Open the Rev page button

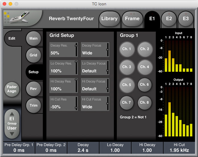(x=34, y=89)
